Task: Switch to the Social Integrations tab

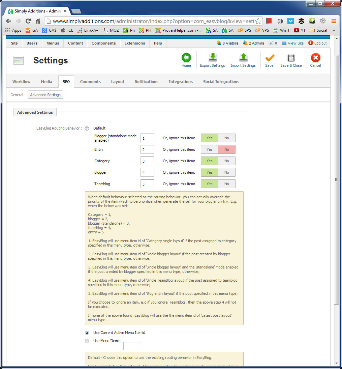Action: point(221,82)
